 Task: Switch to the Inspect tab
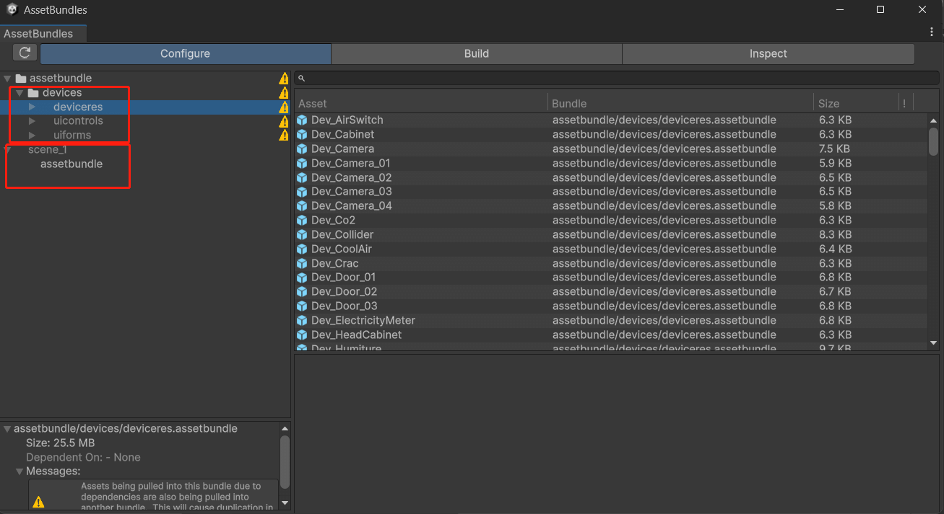(x=768, y=53)
